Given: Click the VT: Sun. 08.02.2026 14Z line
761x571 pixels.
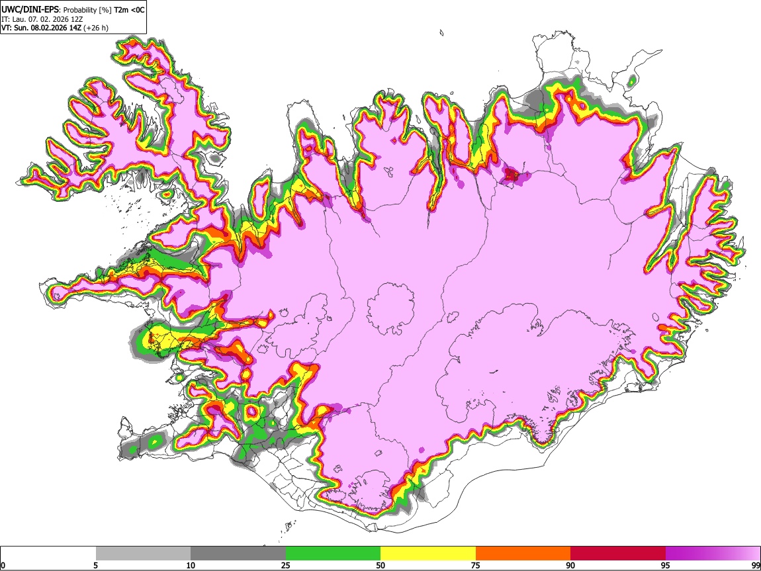Looking at the screenshot, I should (41, 28).
